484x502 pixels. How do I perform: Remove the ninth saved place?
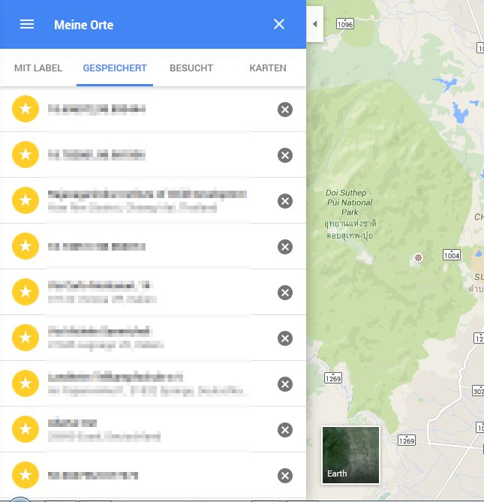point(285,476)
